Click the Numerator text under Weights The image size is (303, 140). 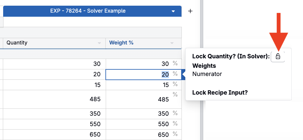tap(207, 74)
